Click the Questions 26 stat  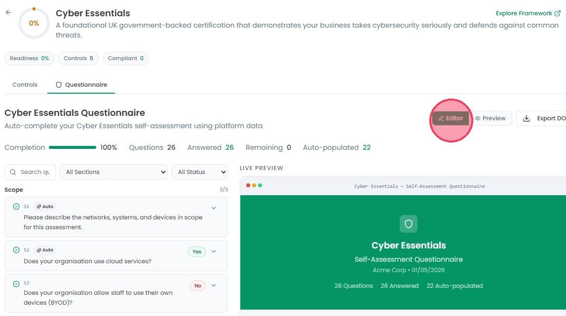(x=152, y=147)
